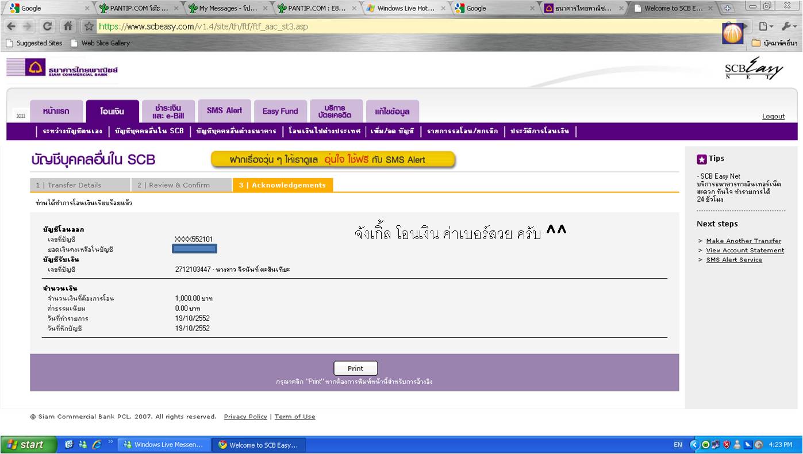Image resolution: width=803 pixels, height=454 pixels.
Task: Click the SCB bank logo
Action: pyautogui.click(x=62, y=68)
